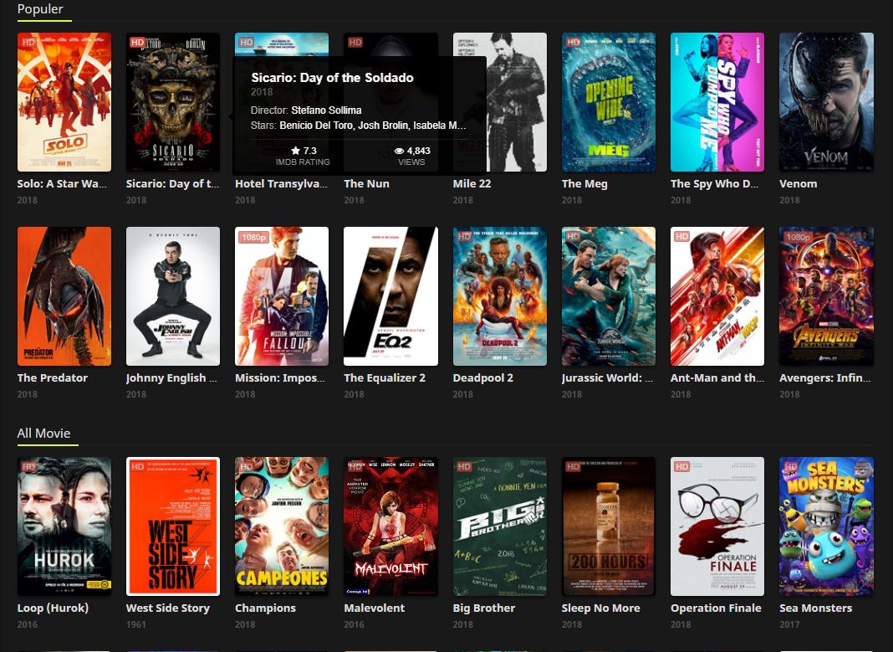This screenshot has height=652, width=893.
Task: Click the 1080p badge on Mission: Impossible poster
Action: [x=253, y=237]
